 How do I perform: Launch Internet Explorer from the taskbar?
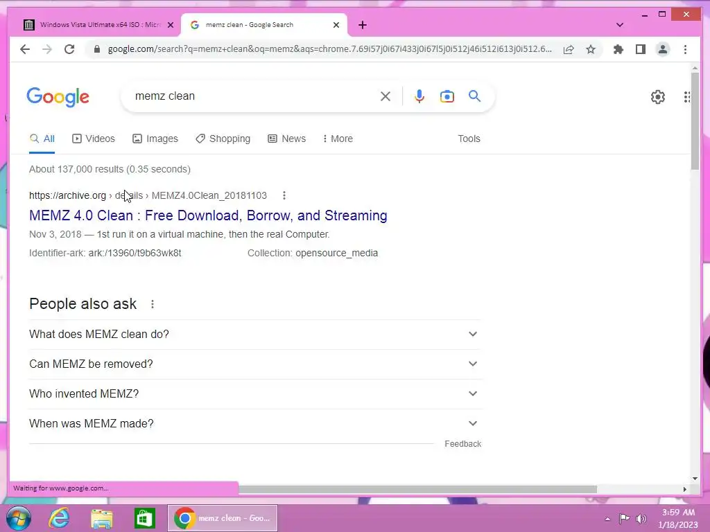tap(59, 518)
